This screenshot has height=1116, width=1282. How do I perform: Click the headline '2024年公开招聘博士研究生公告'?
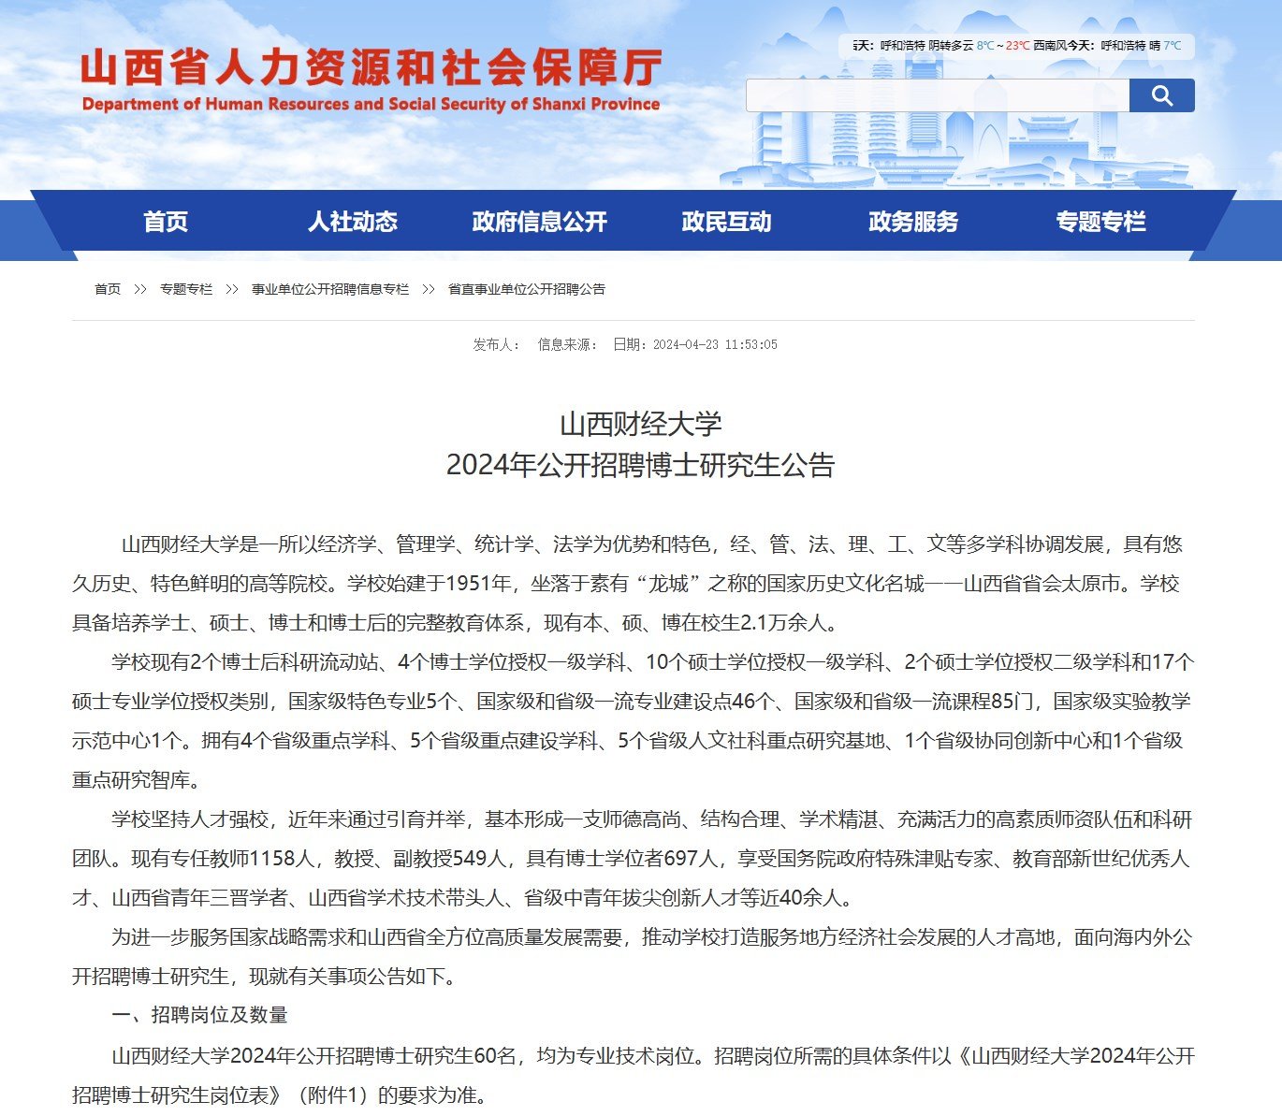coord(641,465)
